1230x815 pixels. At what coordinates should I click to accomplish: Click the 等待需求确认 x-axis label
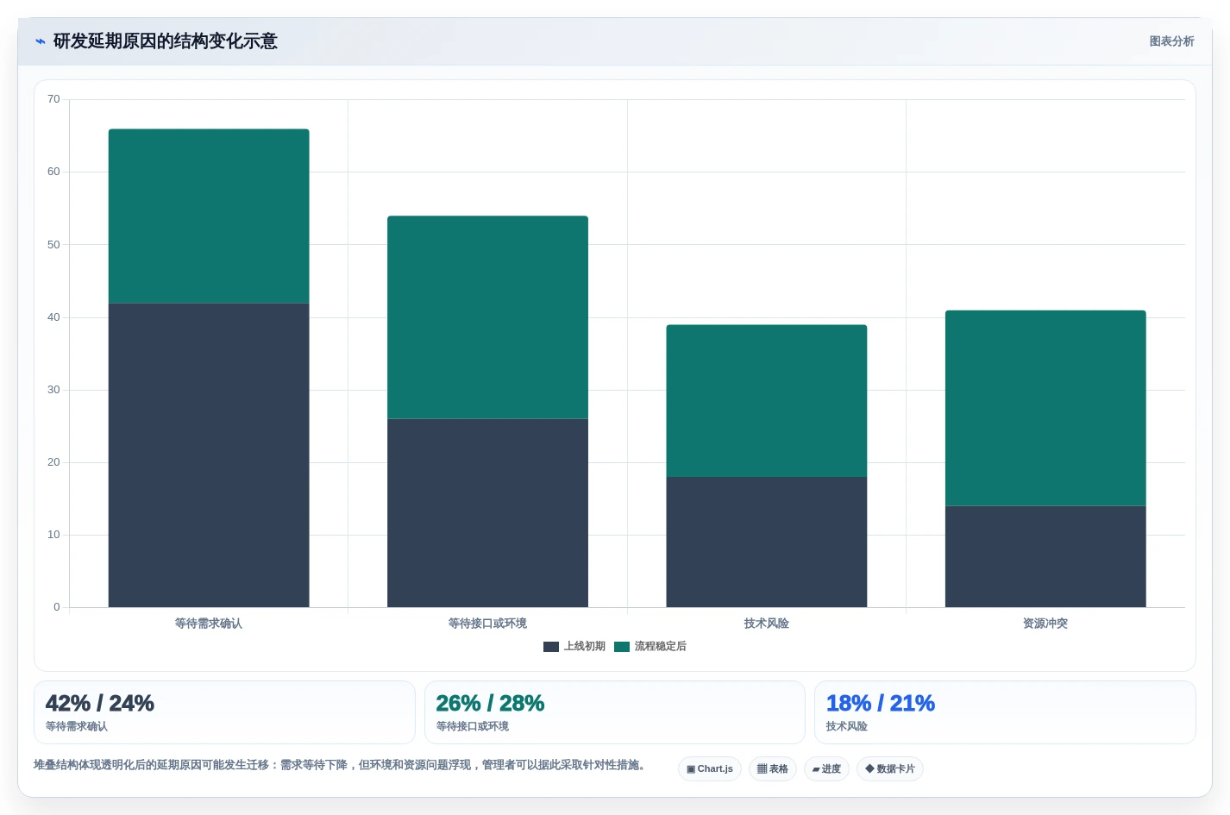coord(209,624)
